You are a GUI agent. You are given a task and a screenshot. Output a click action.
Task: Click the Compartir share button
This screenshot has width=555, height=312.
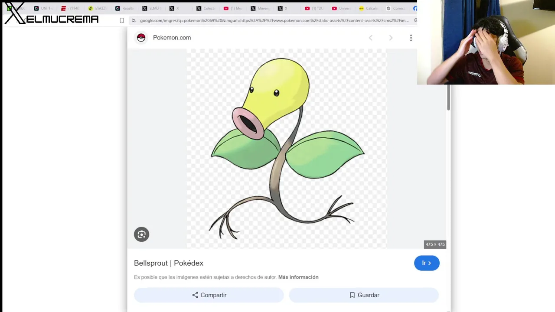(209, 295)
